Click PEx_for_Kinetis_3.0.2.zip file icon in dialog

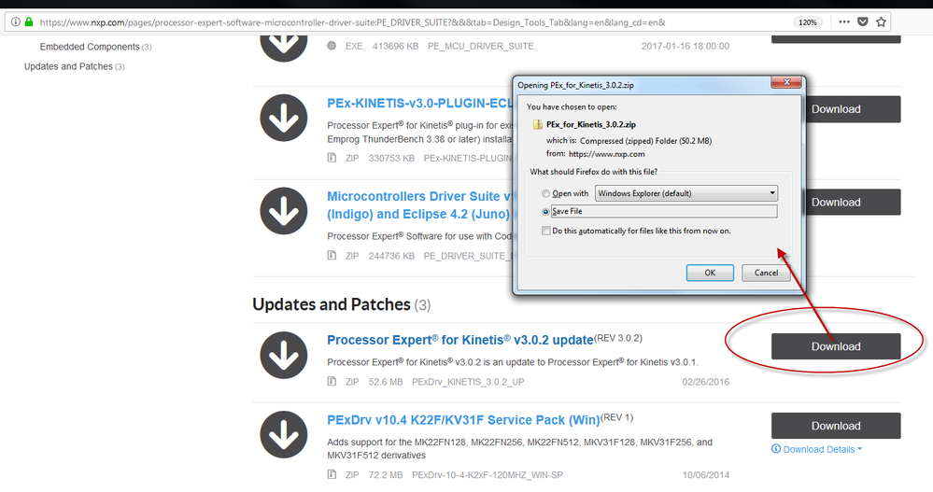click(x=537, y=124)
